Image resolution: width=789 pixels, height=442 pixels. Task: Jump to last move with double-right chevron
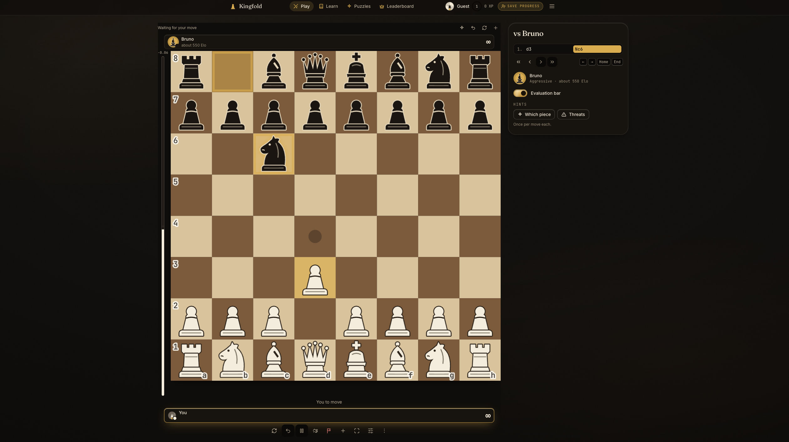click(x=552, y=62)
